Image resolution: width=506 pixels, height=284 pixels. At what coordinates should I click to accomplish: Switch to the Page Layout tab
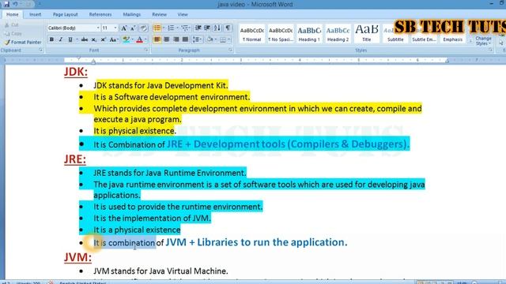[65, 14]
